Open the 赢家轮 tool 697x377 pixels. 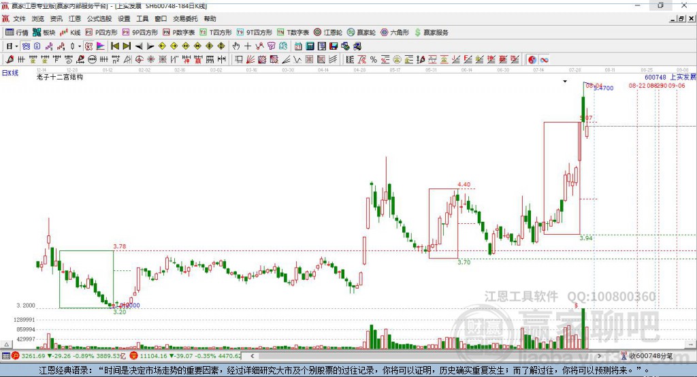(x=361, y=33)
